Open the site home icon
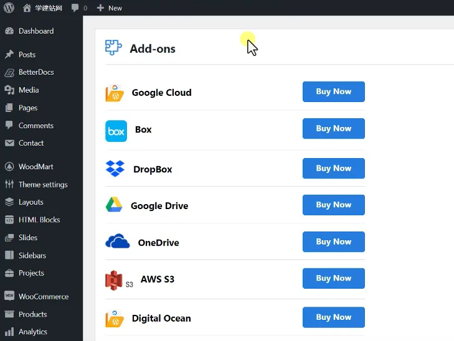 [x=27, y=8]
